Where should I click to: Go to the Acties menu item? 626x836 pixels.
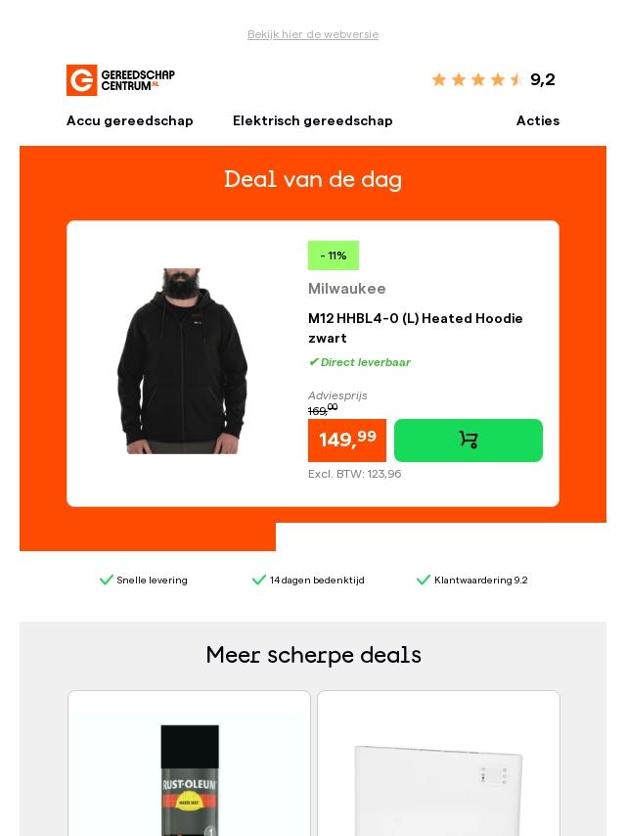coord(538,121)
